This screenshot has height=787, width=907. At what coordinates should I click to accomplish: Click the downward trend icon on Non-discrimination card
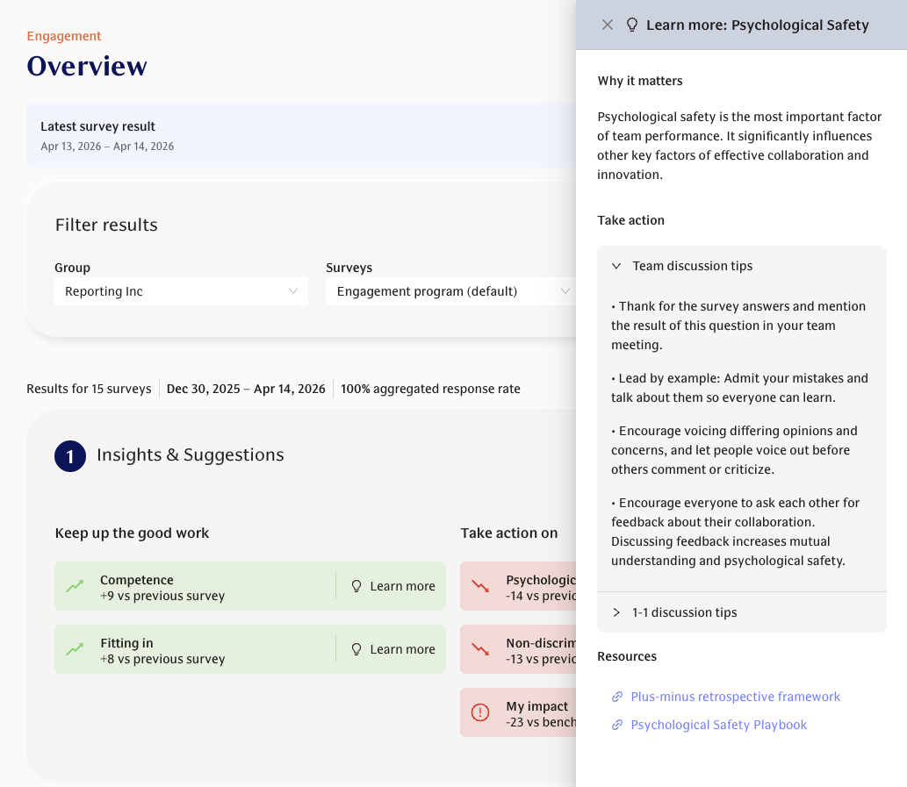[x=480, y=649]
